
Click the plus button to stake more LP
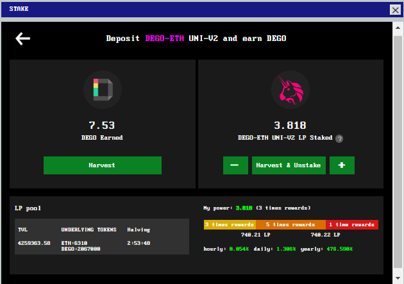[342, 165]
